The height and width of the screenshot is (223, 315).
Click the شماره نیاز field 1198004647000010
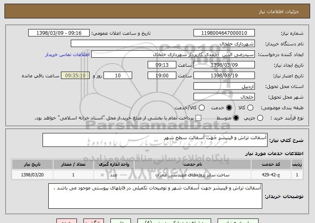coord(224,33)
